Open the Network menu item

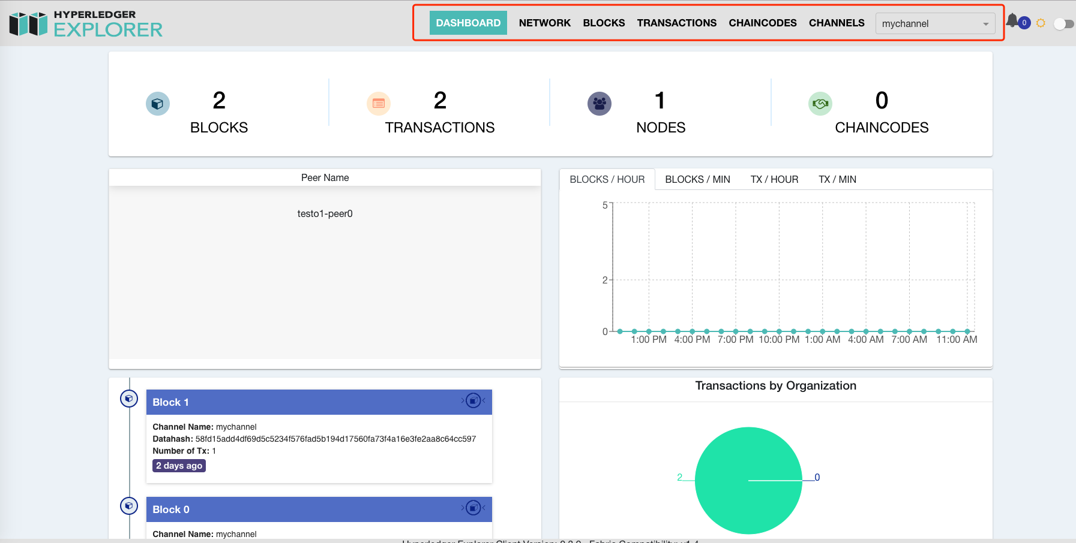coord(545,23)
